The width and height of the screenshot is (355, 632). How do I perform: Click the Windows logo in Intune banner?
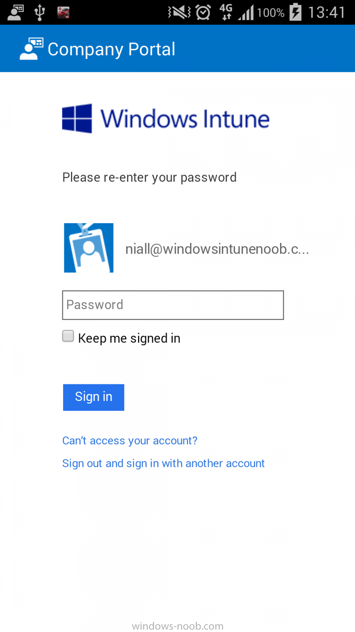[x=77, y=118]
